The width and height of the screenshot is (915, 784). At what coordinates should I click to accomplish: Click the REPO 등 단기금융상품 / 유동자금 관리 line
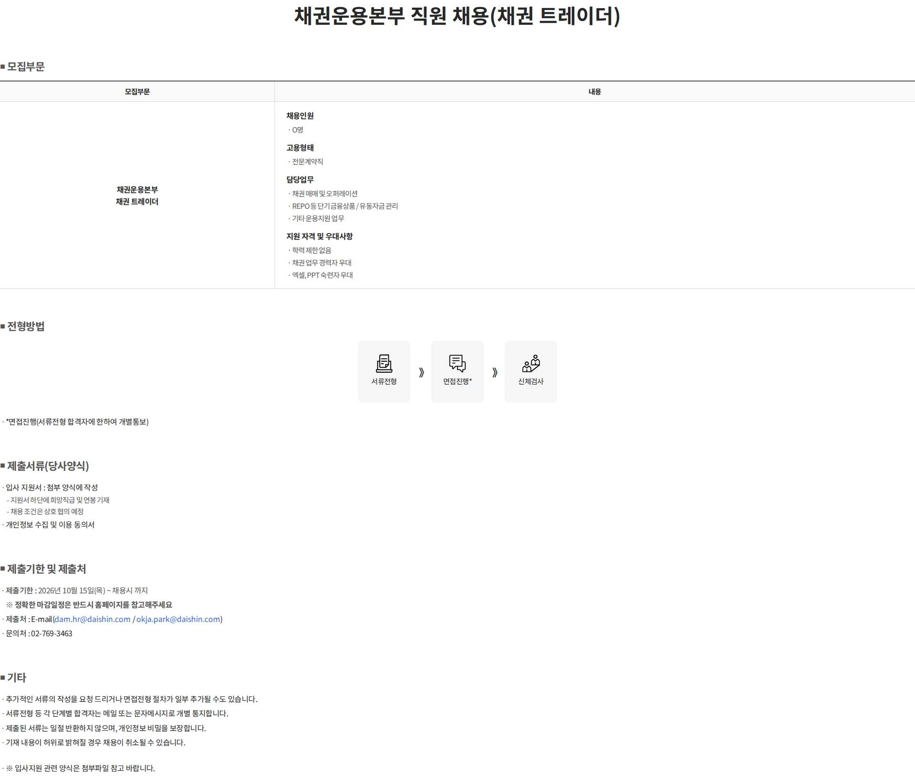tap(345, 206)
